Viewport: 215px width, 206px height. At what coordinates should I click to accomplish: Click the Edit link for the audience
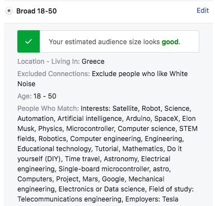(x=203, y=11)
